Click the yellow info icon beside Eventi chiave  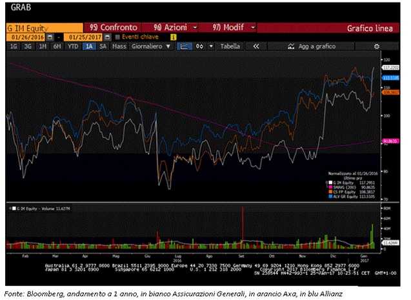(x=174, y=37)
